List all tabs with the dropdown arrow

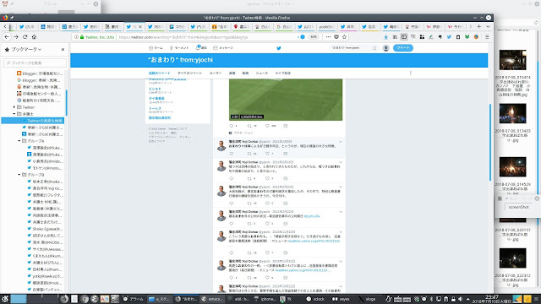point(488,26)
